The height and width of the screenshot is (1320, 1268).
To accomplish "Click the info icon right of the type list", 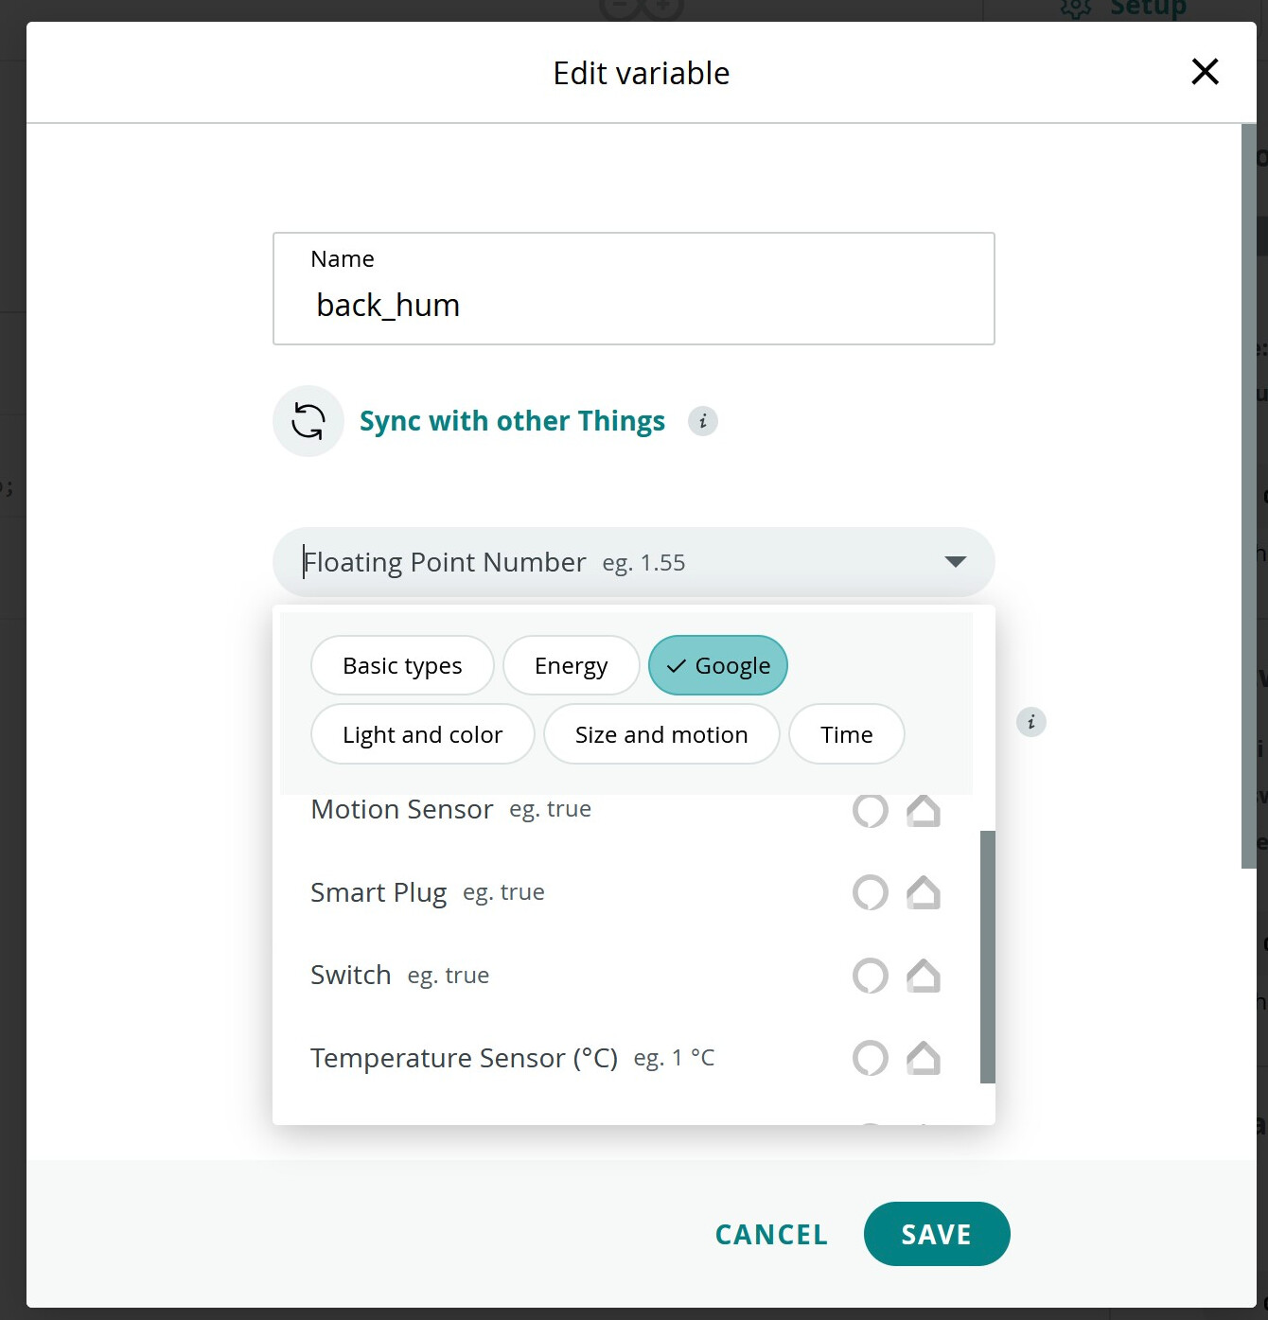I will (x=1030, y=722).
